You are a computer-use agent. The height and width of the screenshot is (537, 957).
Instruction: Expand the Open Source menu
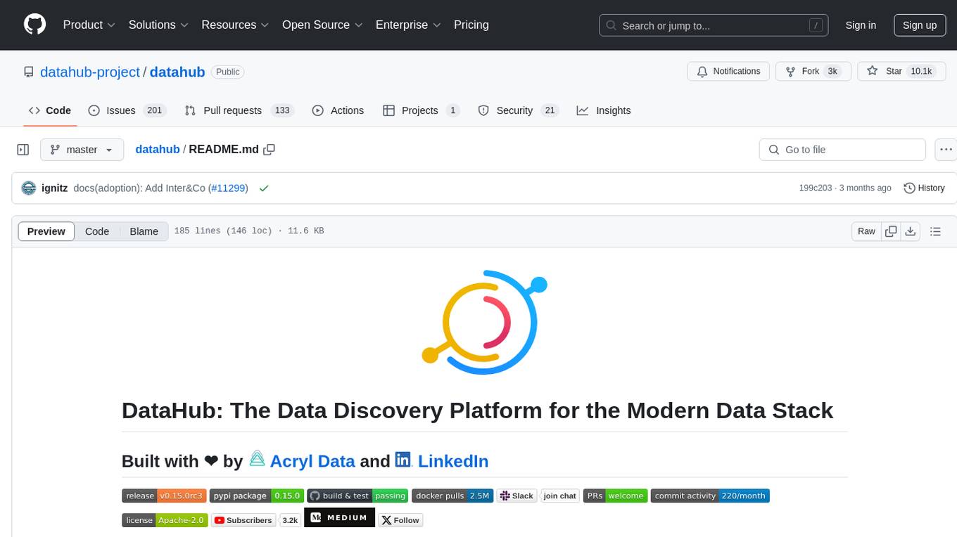coord(322,25)
